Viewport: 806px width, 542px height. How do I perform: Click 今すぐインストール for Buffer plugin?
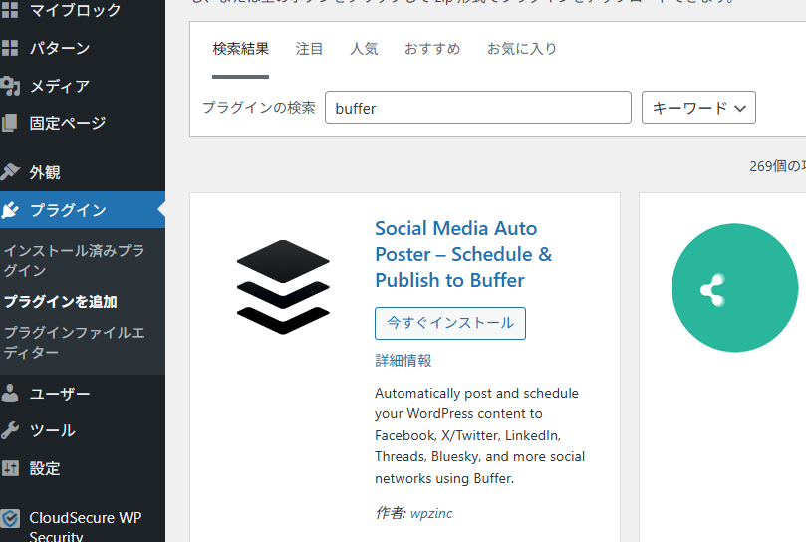(450, 323)
